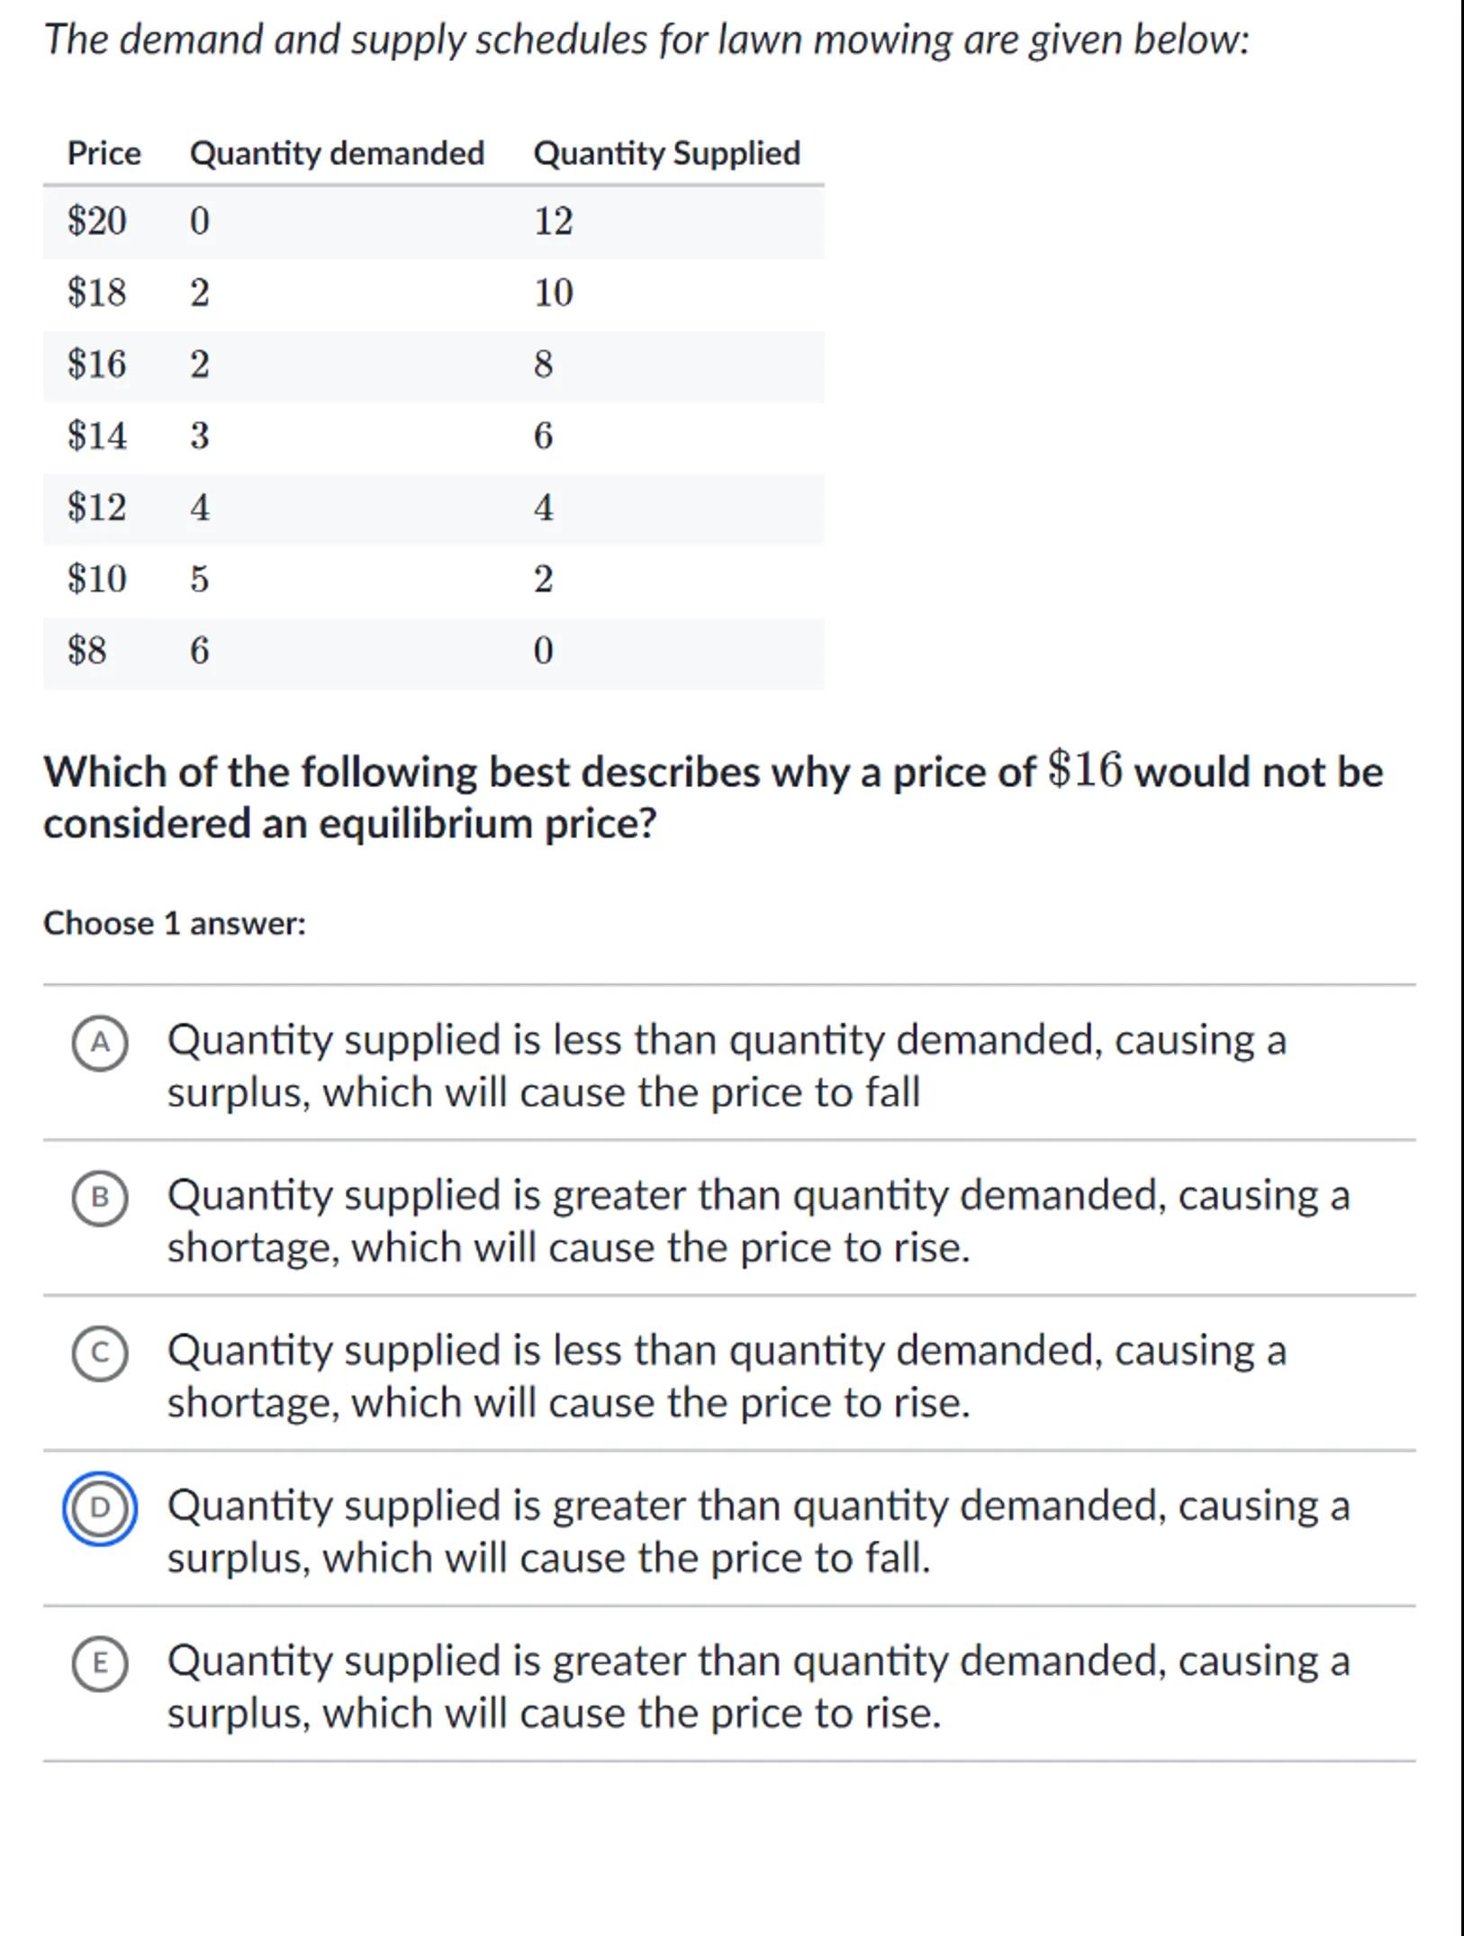Image resolution: width=1464 pixels, height=1936 pixels.
Task: Select radio button C
Action: (100, 1352)
